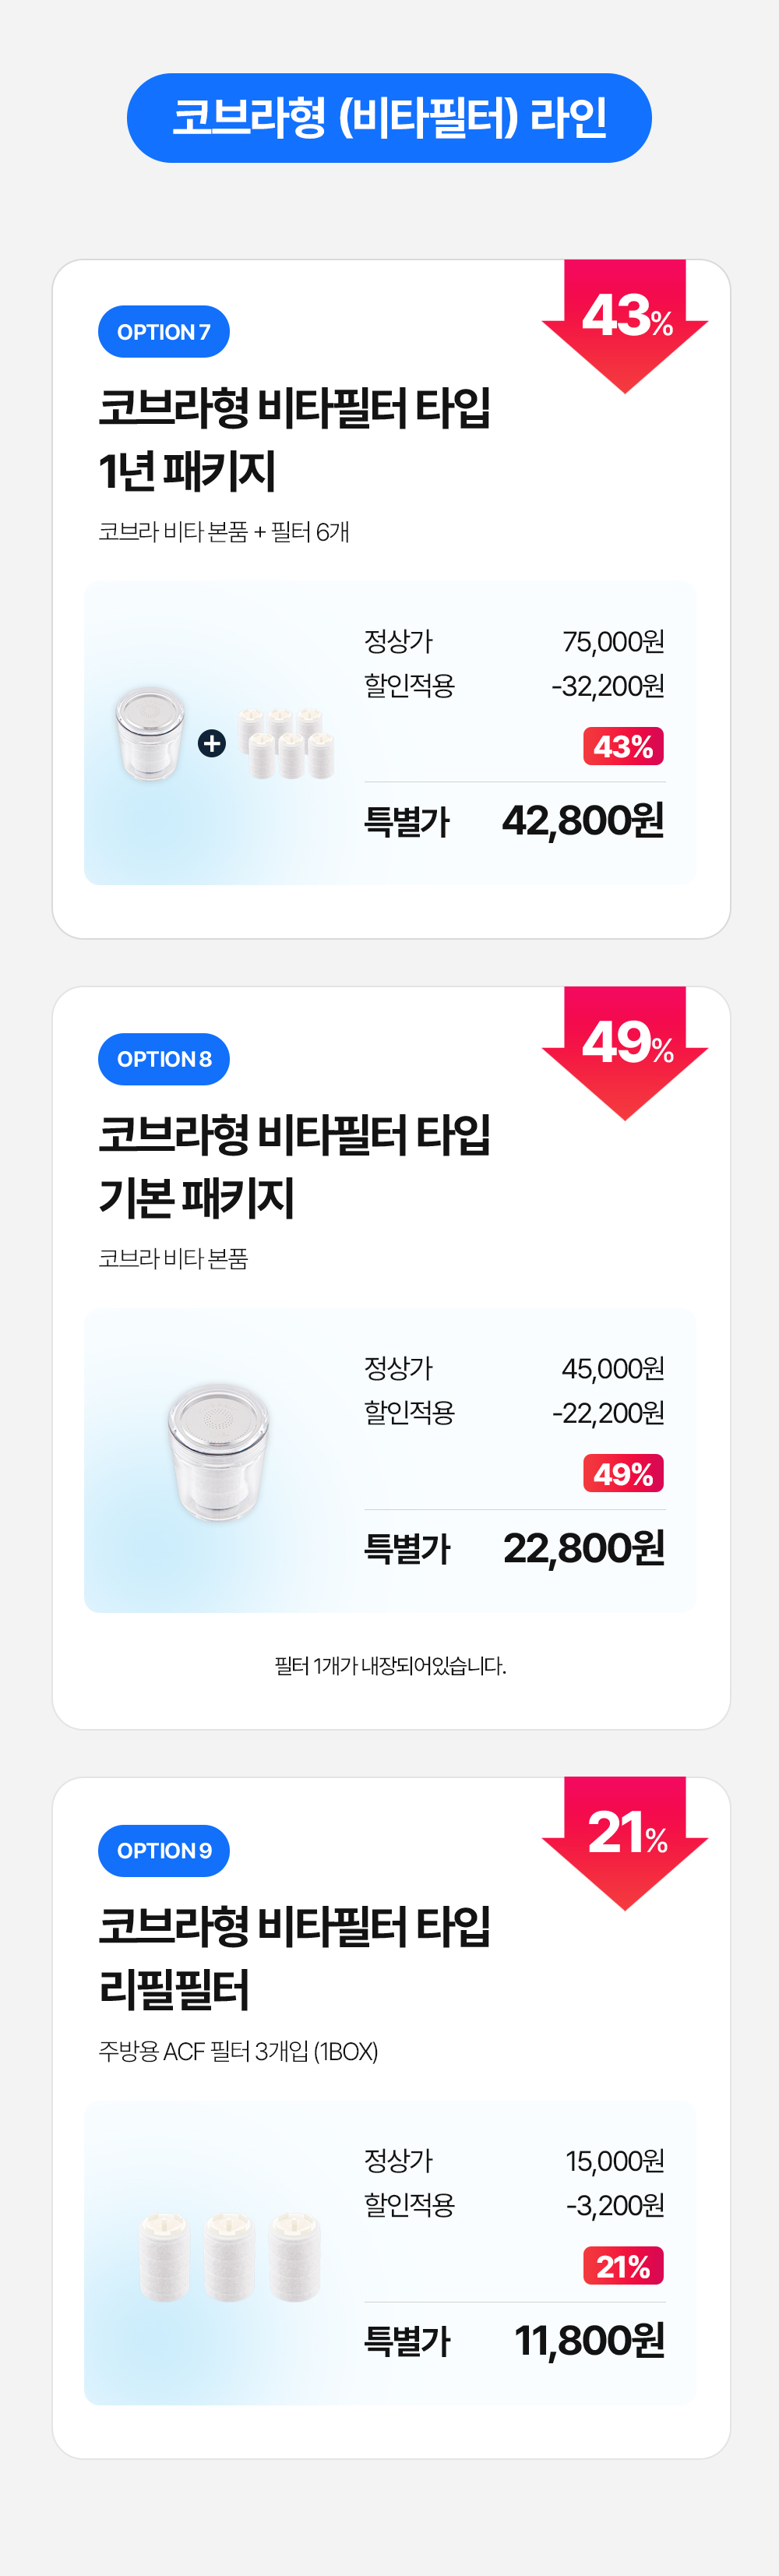The width and height of the screenshot is (779, 2576).
Task: Click the 필터 1개가 내장되어있습니다 note
Action: (x=390, y=1666)
